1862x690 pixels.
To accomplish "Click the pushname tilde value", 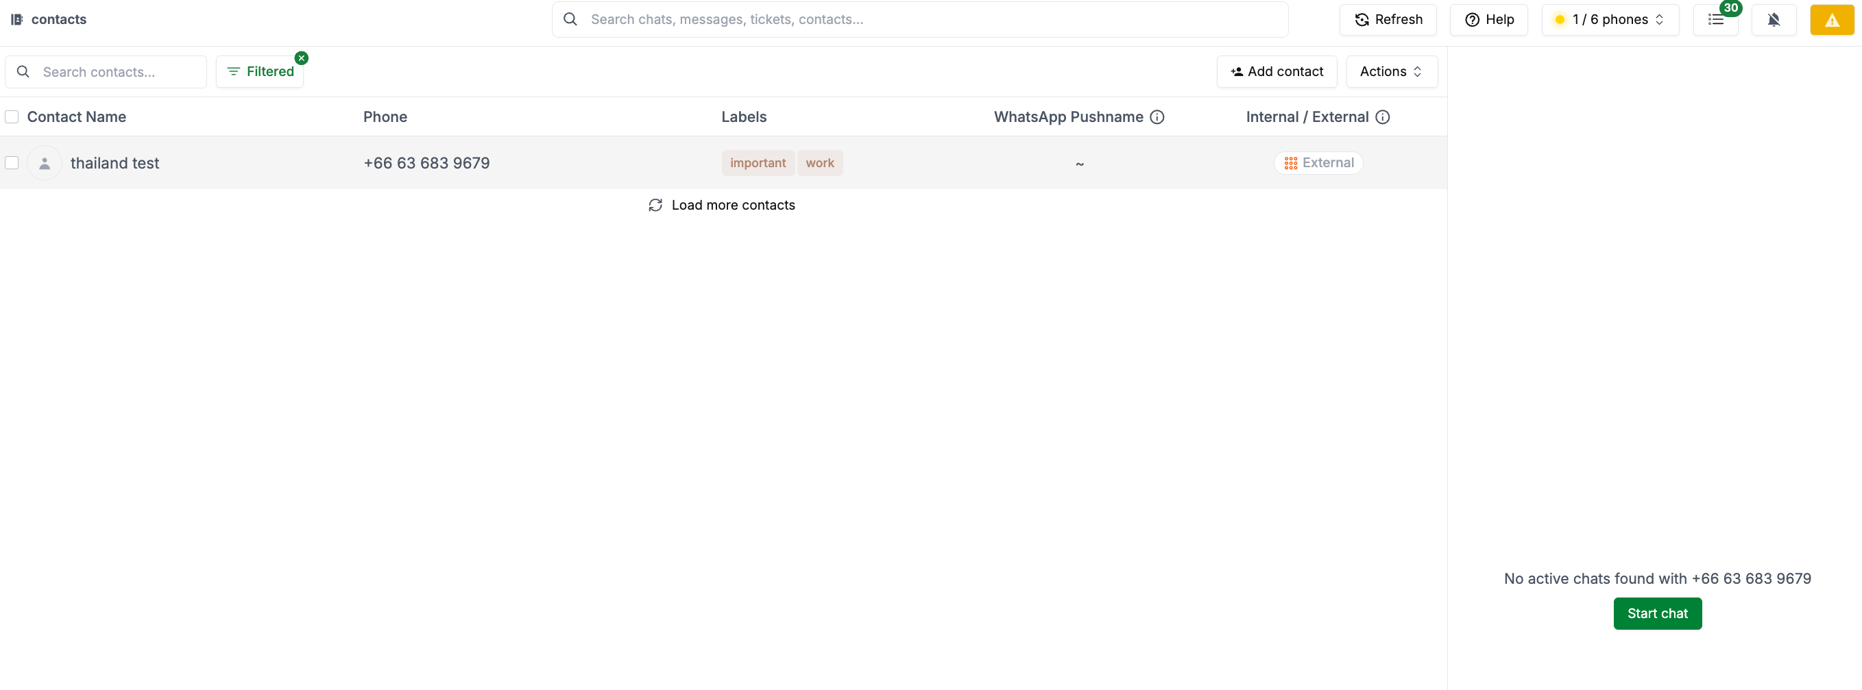I will pos(1079,164).
